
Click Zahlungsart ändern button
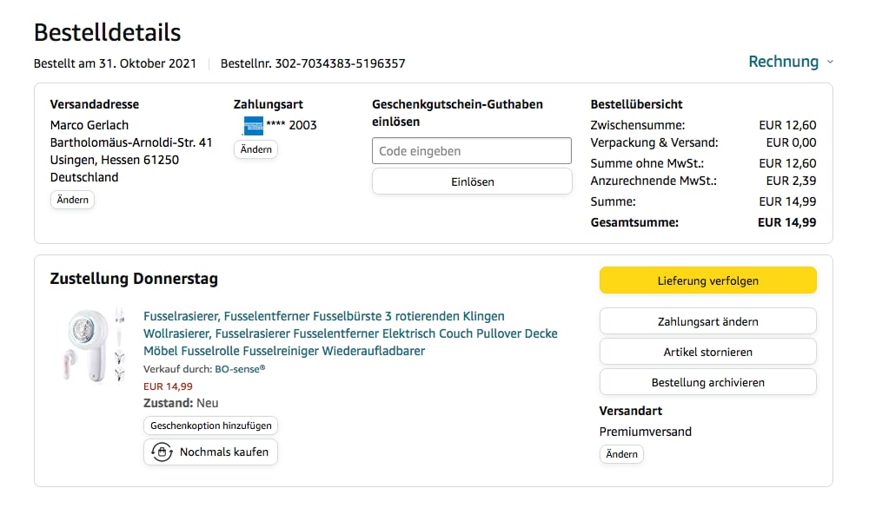(707, 321)
